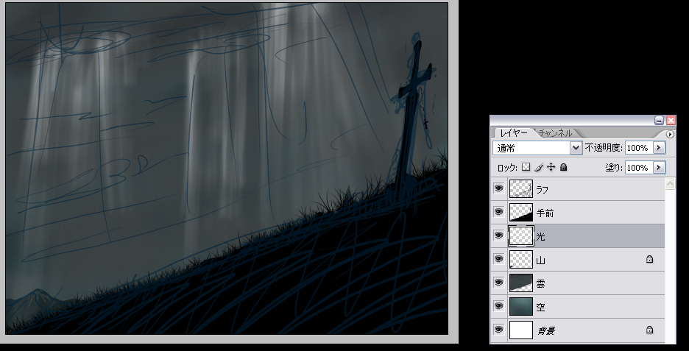Open the 不透明度 opacity slider arrow
The width and height of the screenshot is (689, 351).
coord(659,148)
